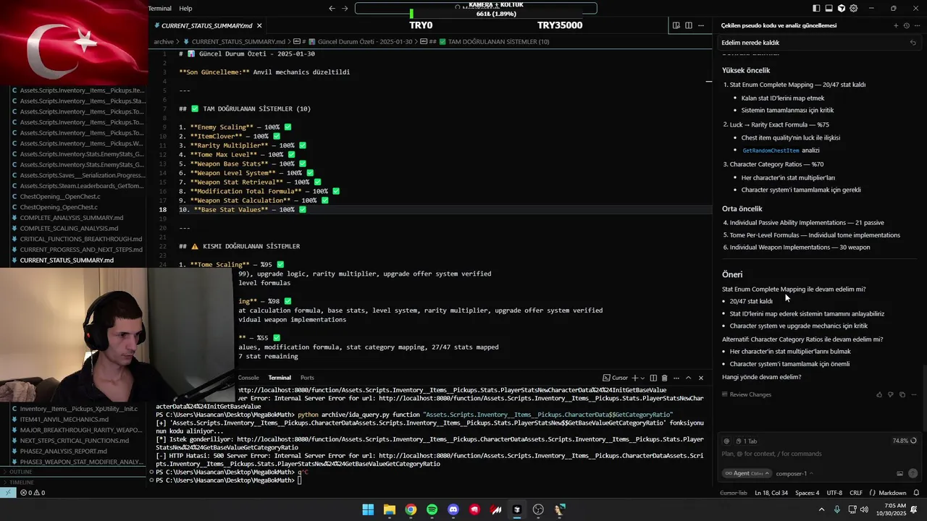View the 74.8% context usage indicator
This screenshot has width=927, height=521.
click(905, 441)
